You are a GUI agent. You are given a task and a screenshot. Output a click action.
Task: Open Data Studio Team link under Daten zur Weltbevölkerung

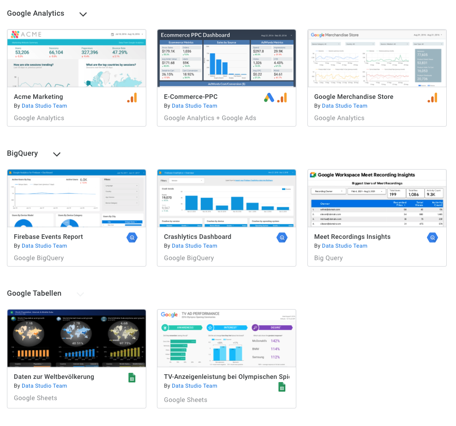point(44,386)
